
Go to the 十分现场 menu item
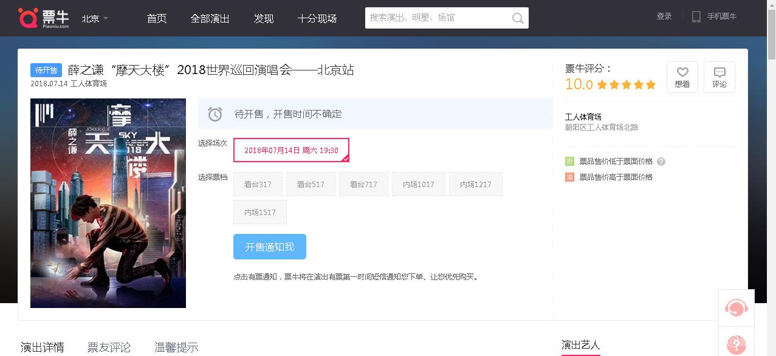(317, 18)
